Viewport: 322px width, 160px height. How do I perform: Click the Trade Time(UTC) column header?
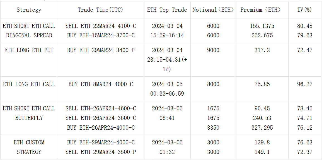(101, 10)
